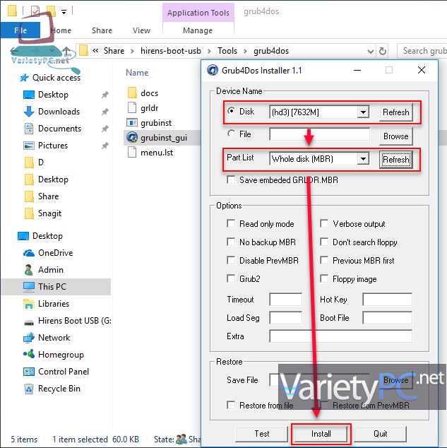Viewport: 447px width, 448px height.
Task: Click the Snagit folder icon
Action: pos(28,213)
